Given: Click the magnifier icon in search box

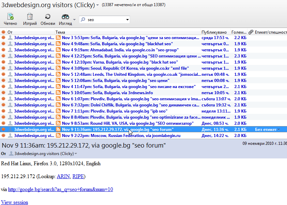Looking at the screenshot, I should [x=83, y=19].
